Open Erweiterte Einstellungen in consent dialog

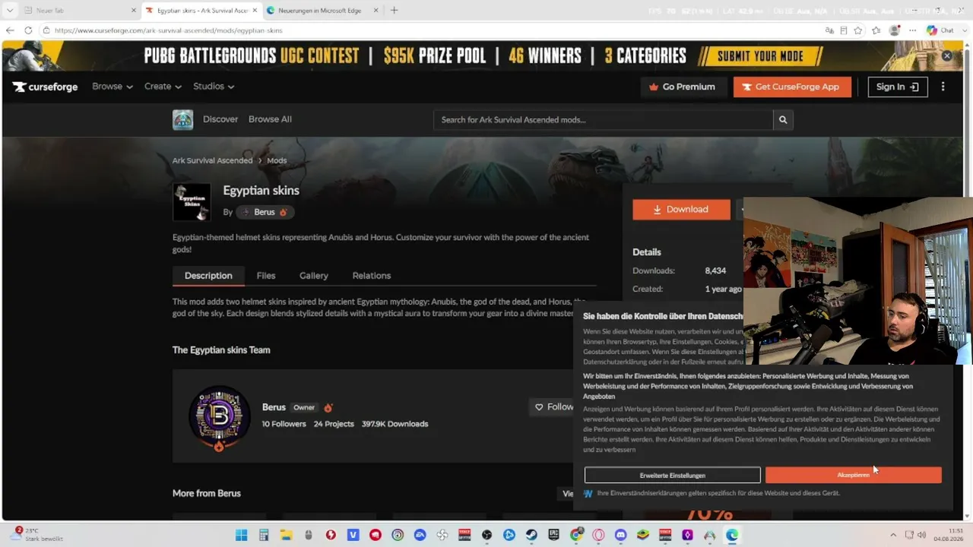(673, 475)
